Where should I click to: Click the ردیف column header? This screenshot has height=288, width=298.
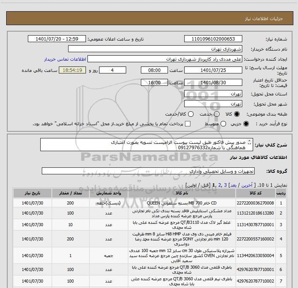[281, 193]
